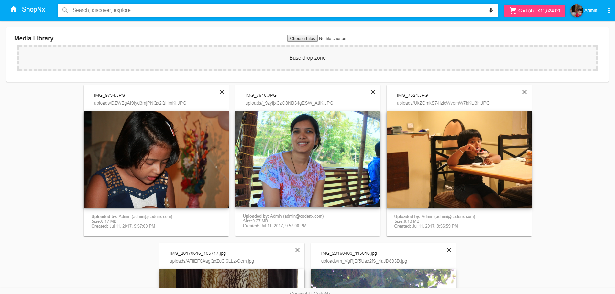
Task: Open the IMG_20170616_105717.jpg thumbnail
Action: pos(232,278)
